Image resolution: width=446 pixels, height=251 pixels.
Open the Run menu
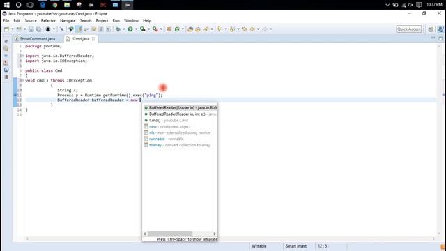coord(116,20)
